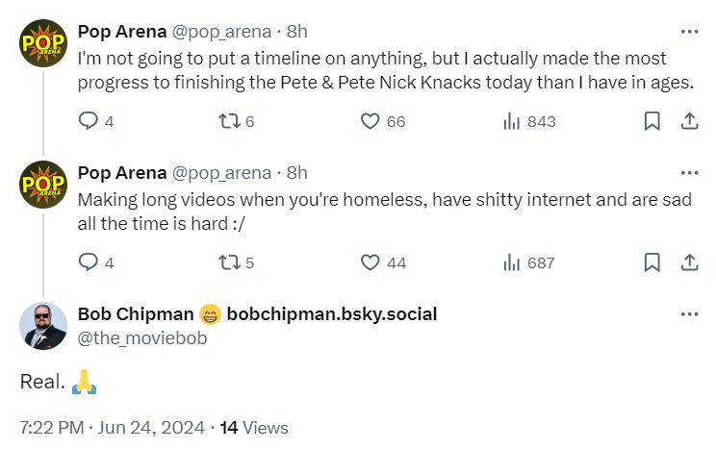The width and height of the screenshot is (716, 449).
Task: Reply to the second Pop Arena tweet
Action: click(89, 262)
